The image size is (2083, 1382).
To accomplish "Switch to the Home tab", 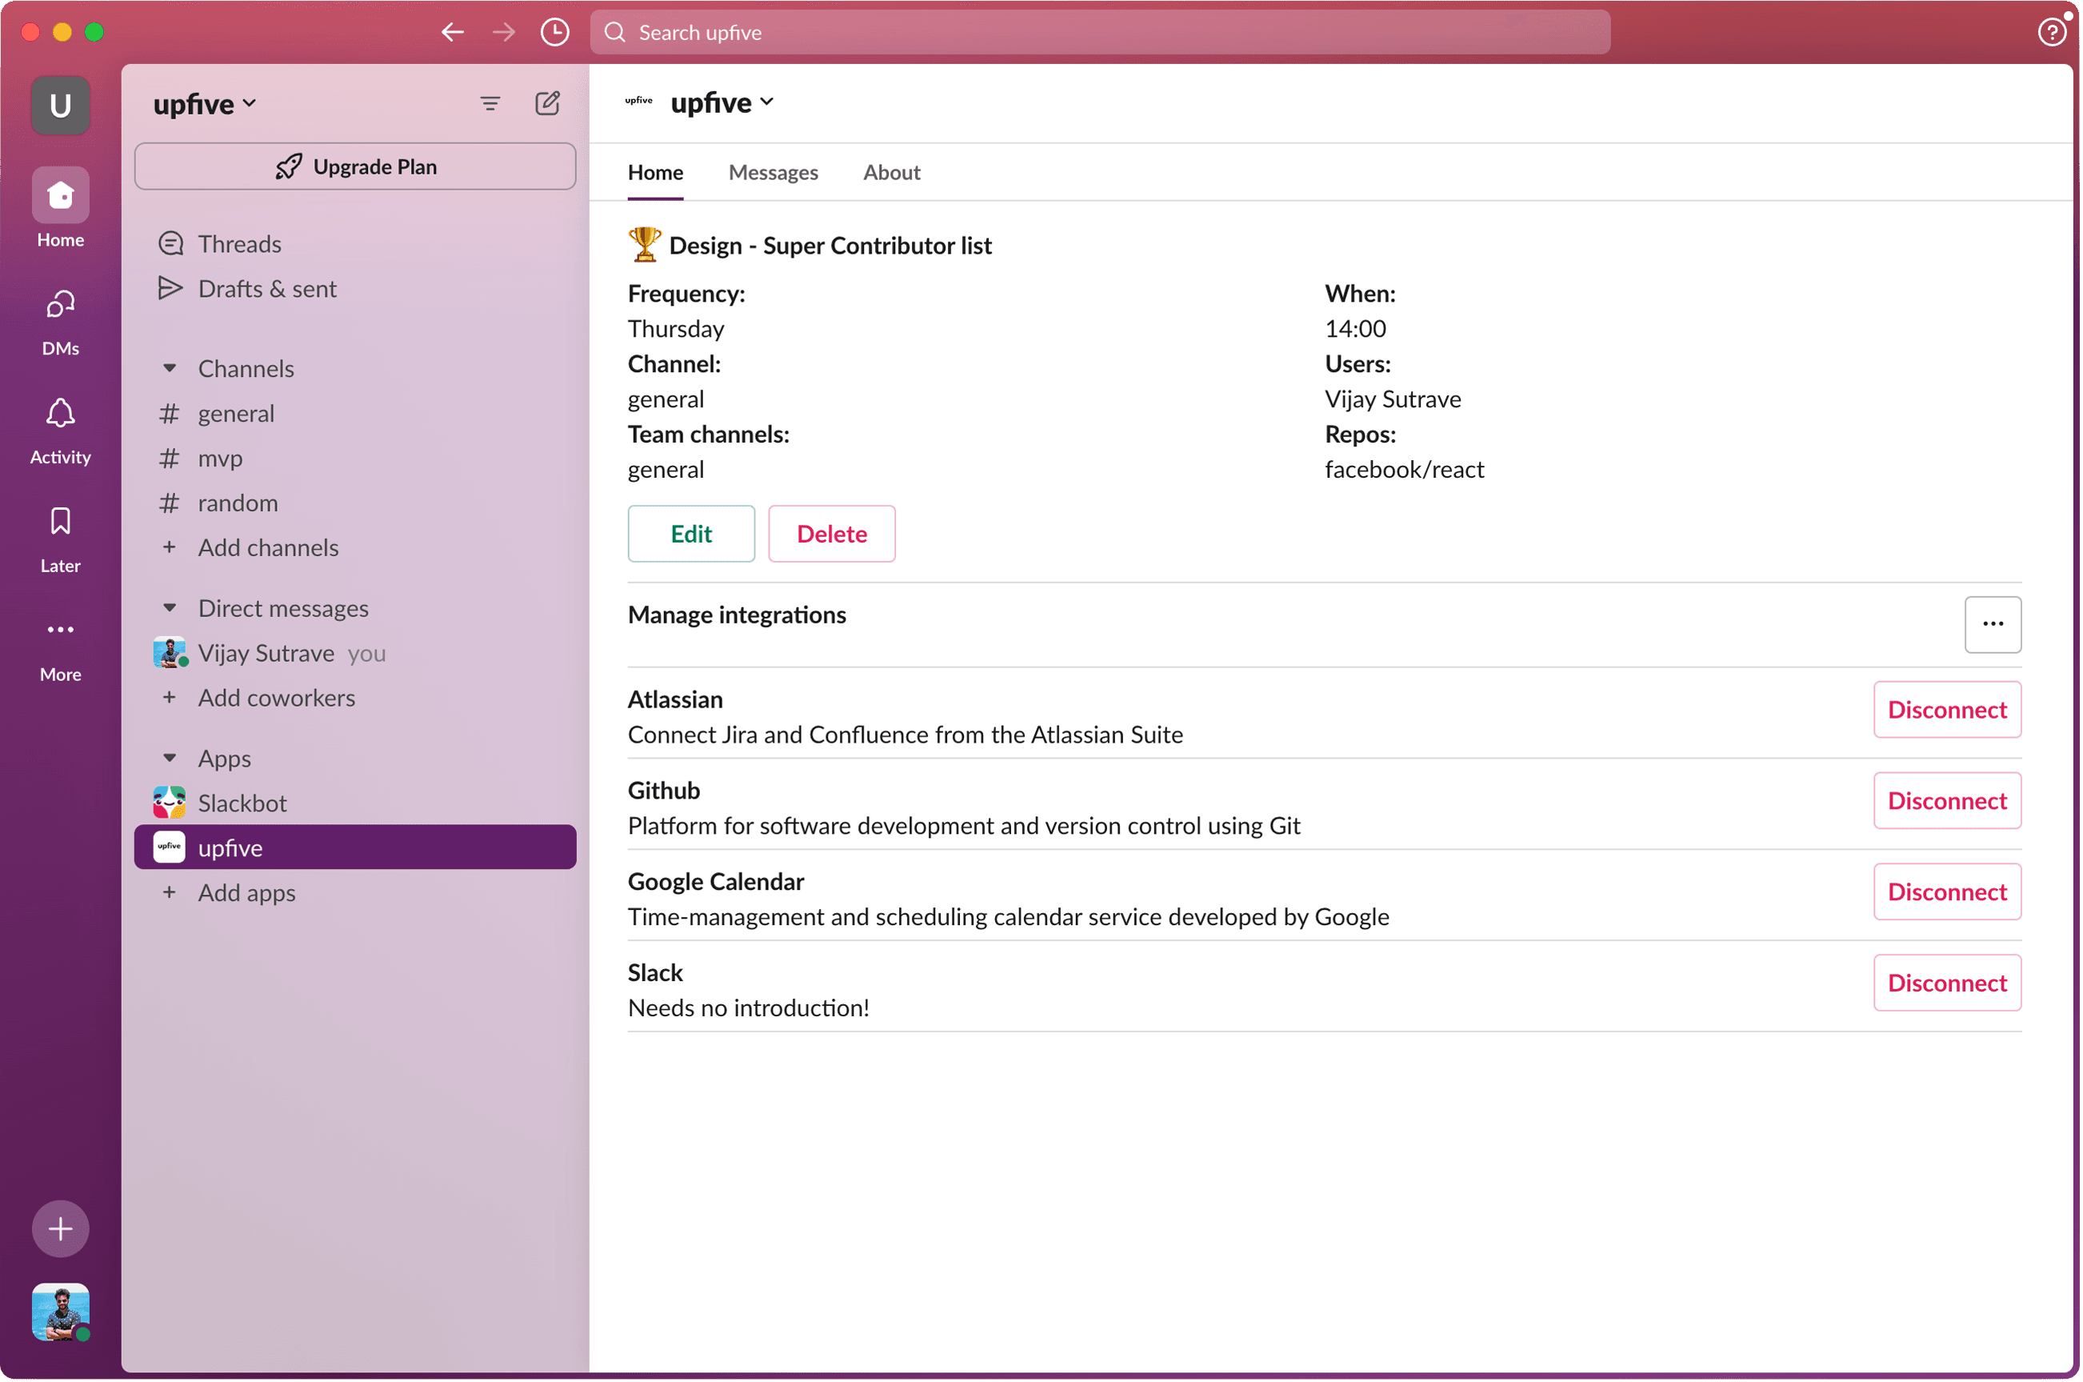I will tap(655, 173).
